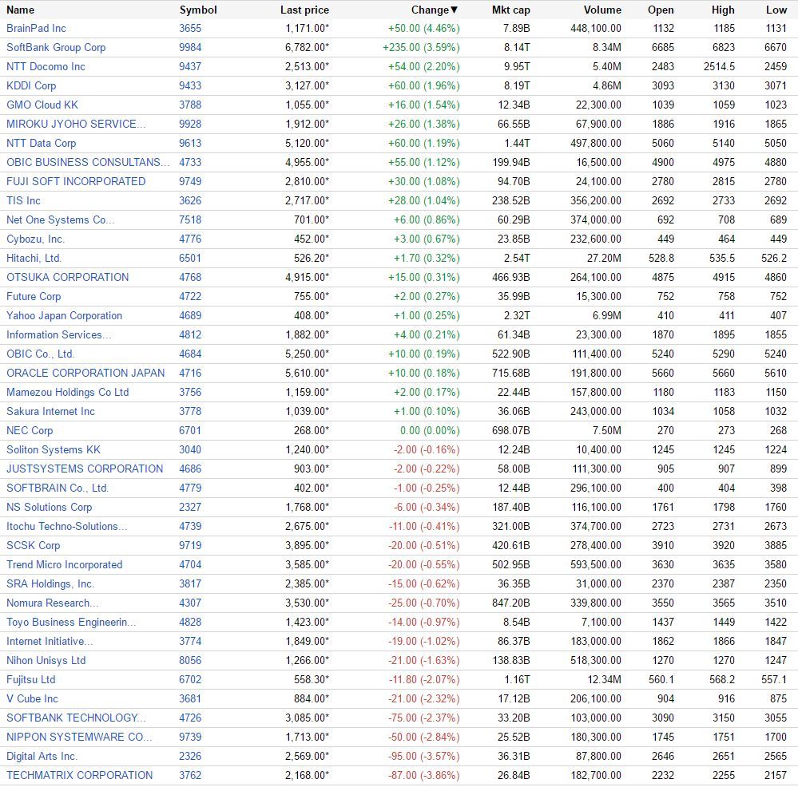Viewport: 798px width, 787px height.
Task: Open KDDI Corp link
Action: [x=31, y=86]
